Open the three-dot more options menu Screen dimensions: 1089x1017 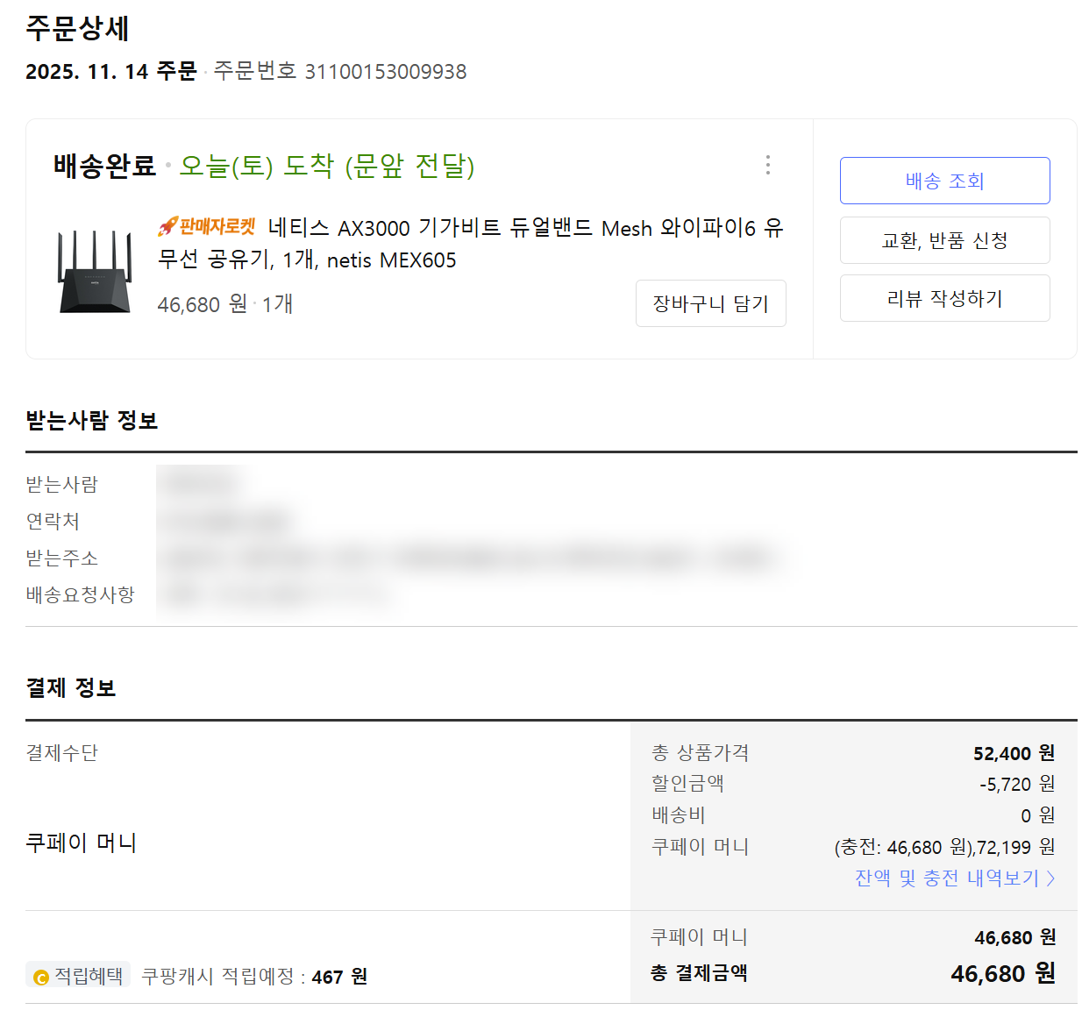pos(768,165)
